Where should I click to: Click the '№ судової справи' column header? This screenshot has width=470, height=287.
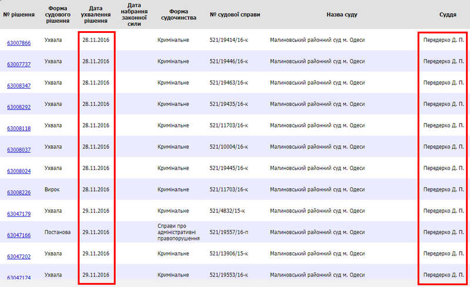tap(234, 14)
